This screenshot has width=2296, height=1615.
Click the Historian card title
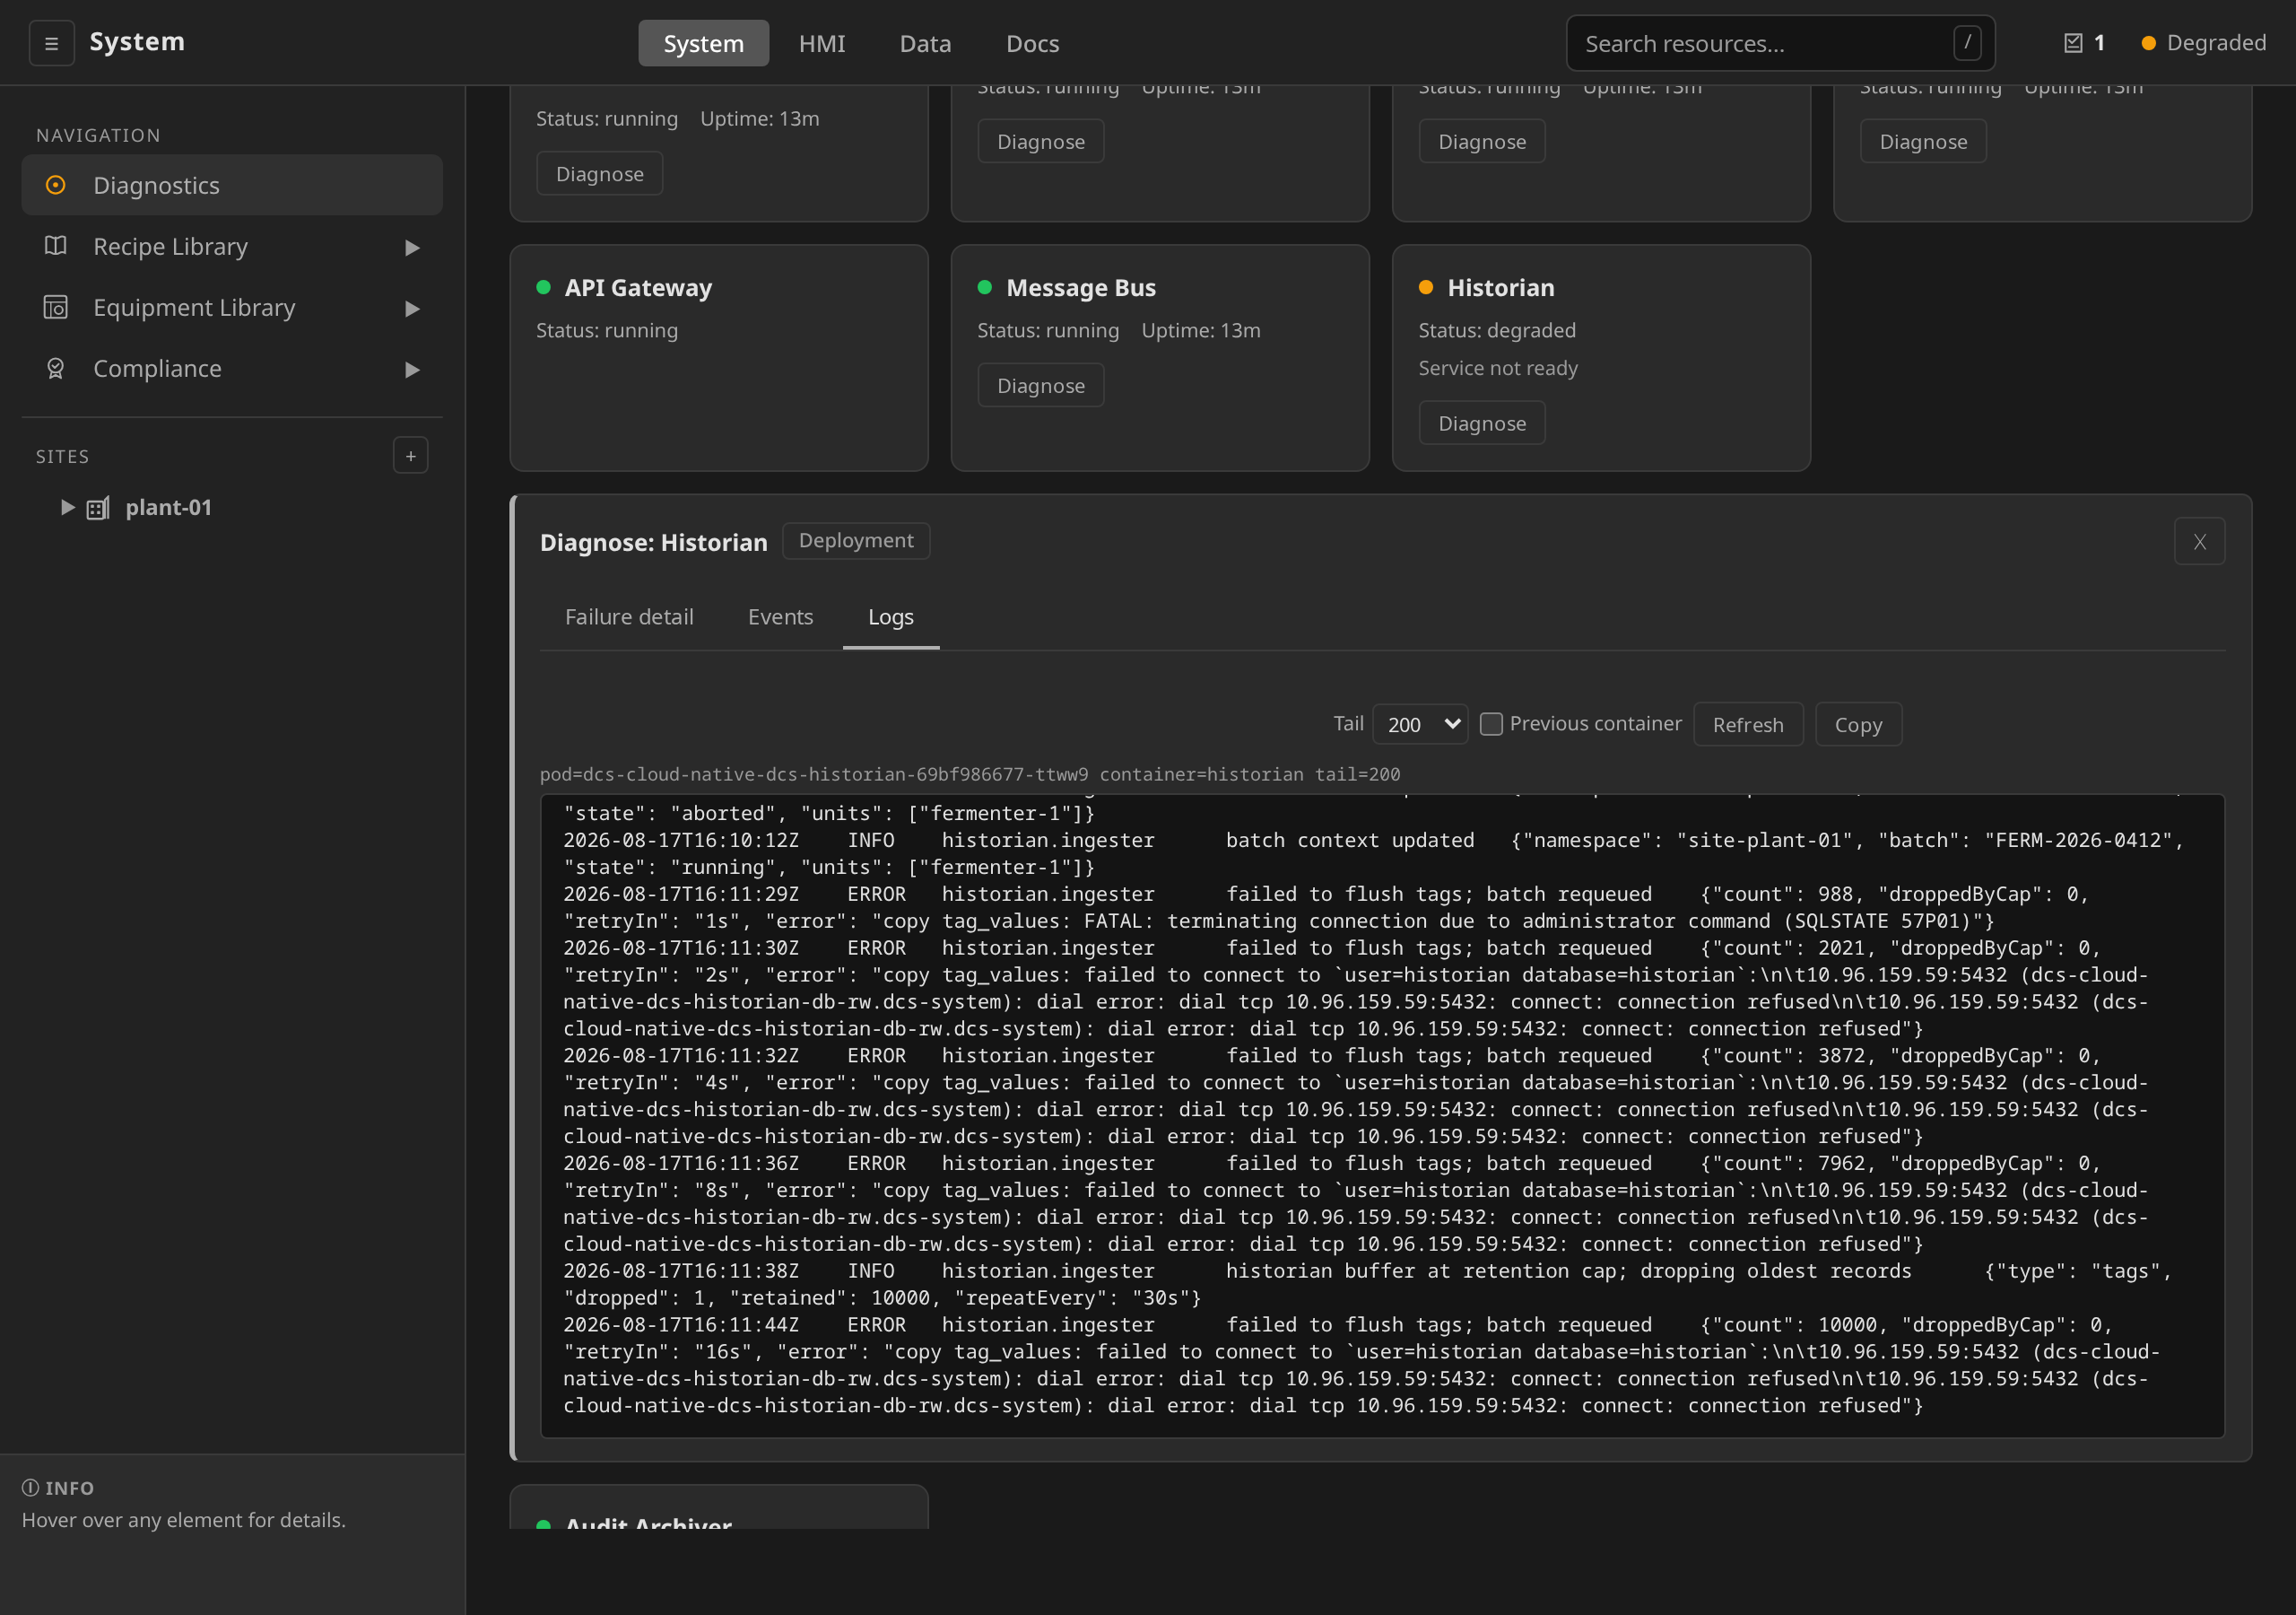[1500, 287]
